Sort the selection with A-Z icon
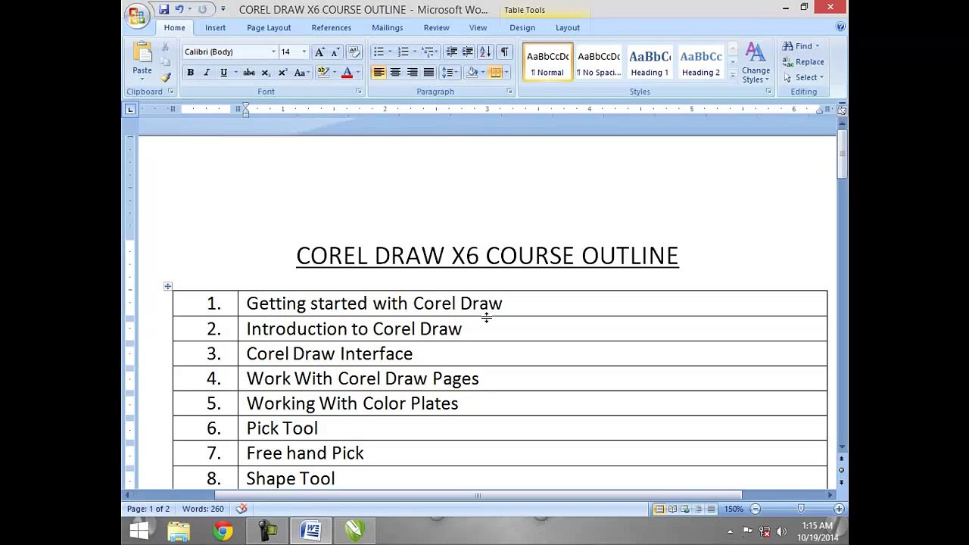 point(485,51)
